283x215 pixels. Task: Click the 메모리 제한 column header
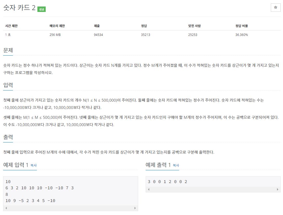tap(57, 26)
